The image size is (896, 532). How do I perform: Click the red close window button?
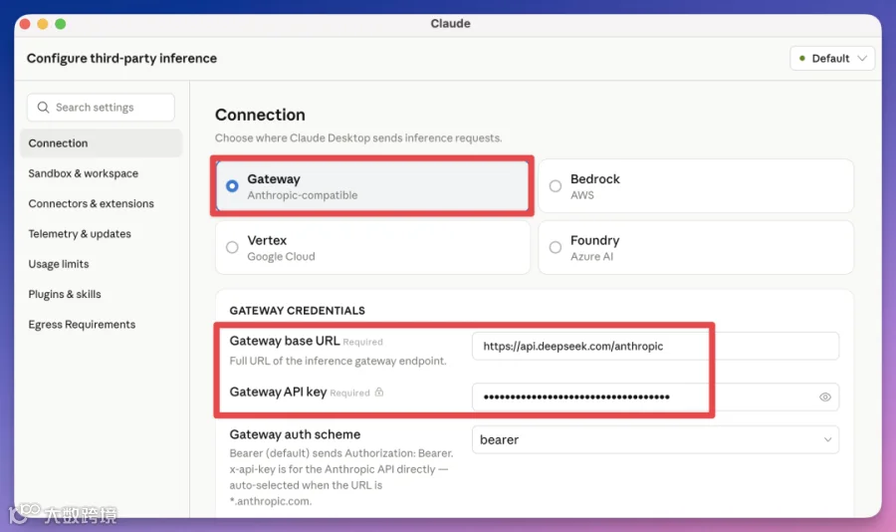point(25,24)
